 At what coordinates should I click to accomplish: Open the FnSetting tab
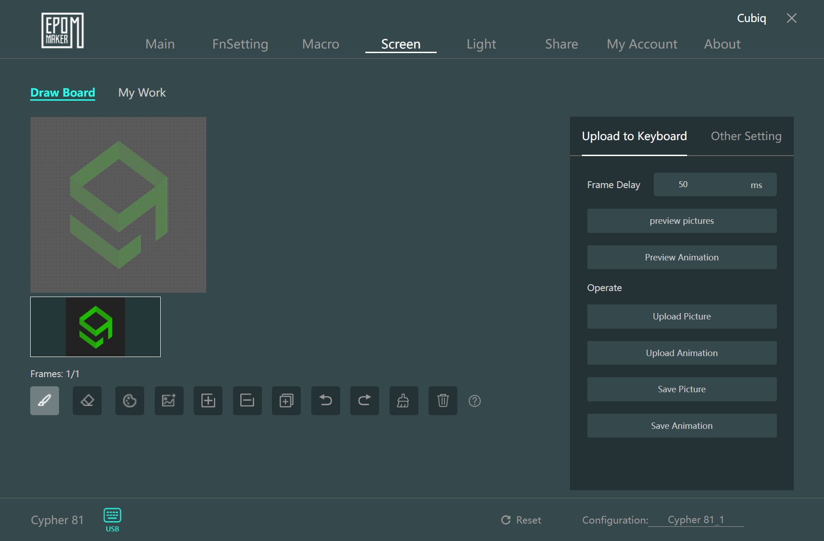point(240,44)
